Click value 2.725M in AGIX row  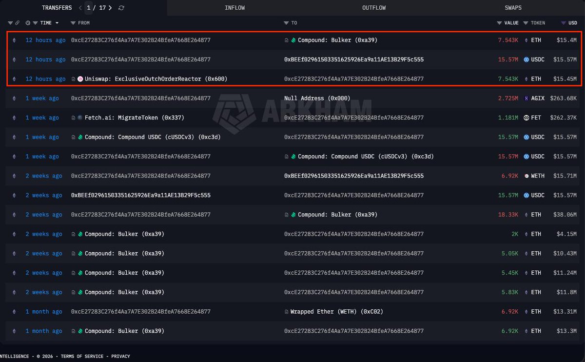tap(508, 99)
